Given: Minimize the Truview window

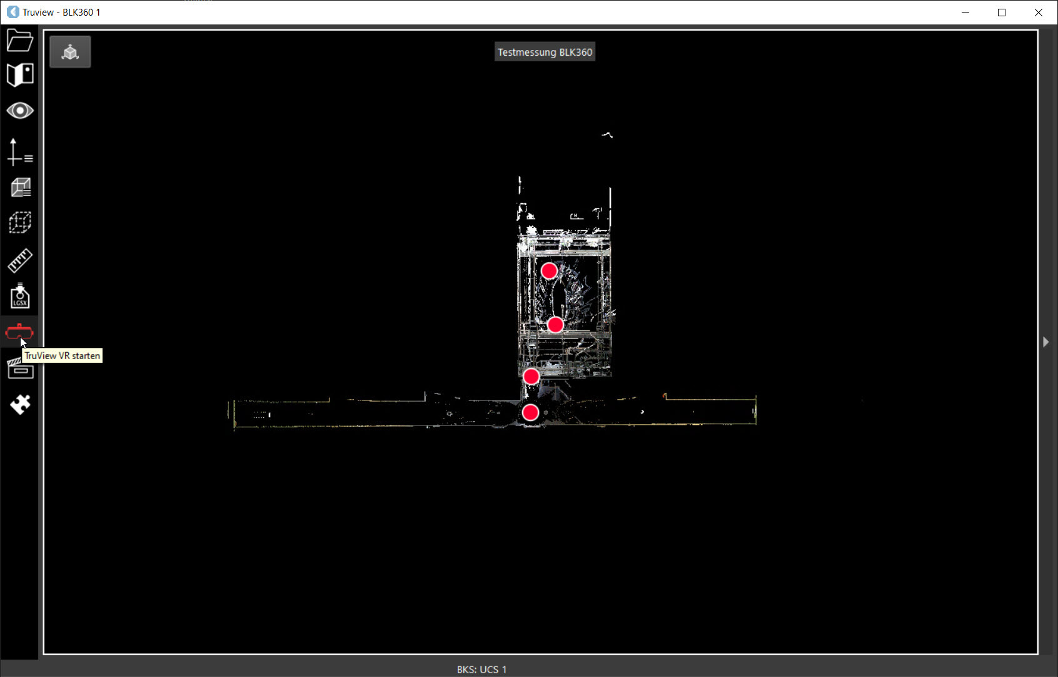Looking at the screenshot, I should (965, 13).
